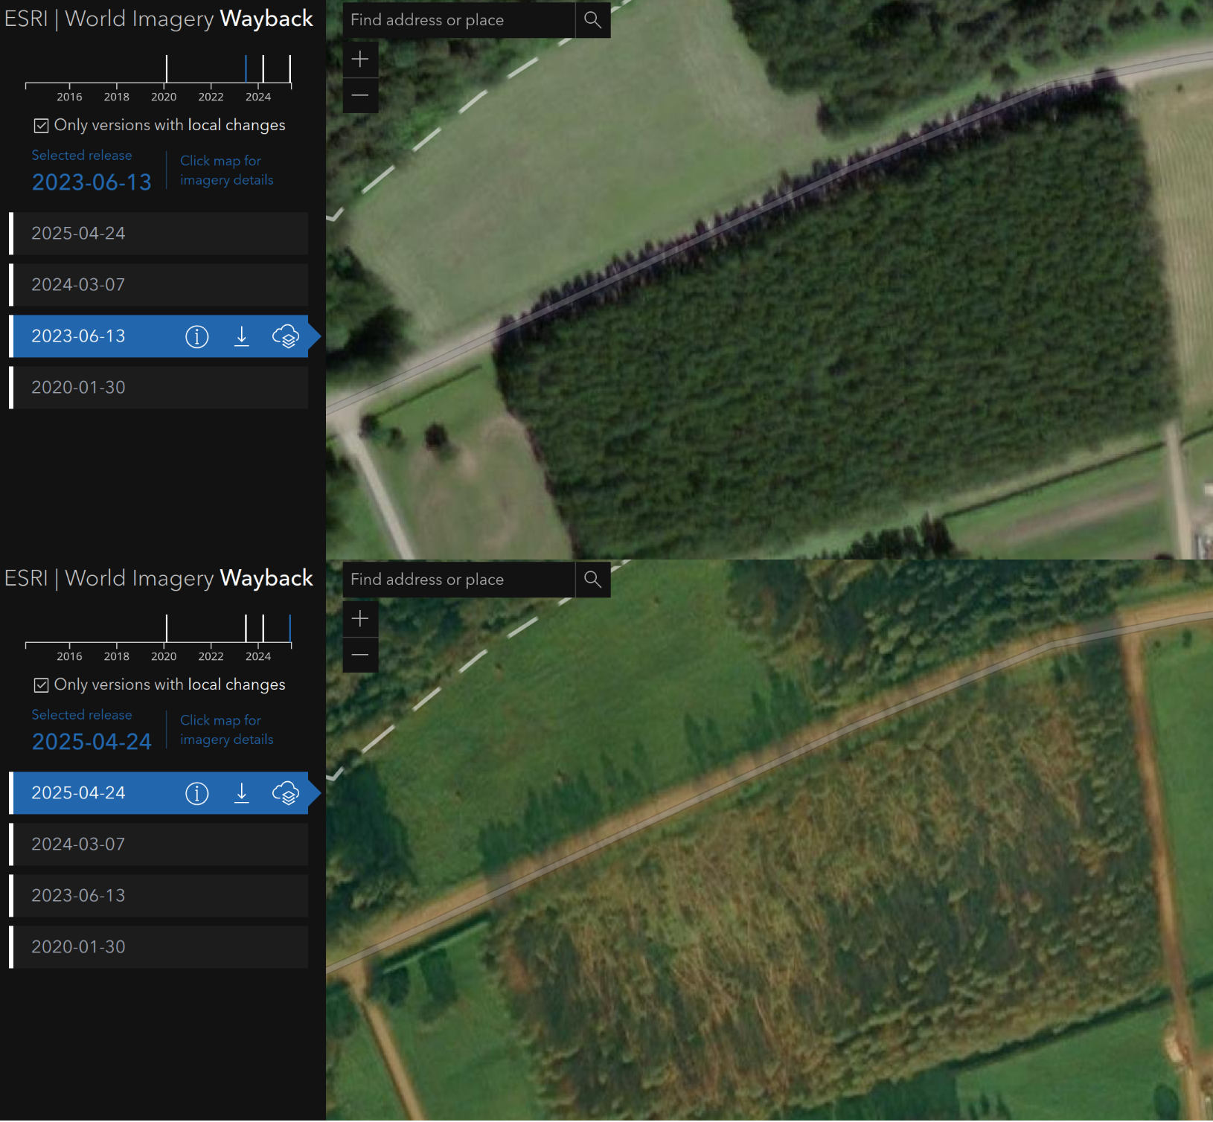Select 2025-04-24 release in top panel list
Screen dimensions: 1213x1122
(159, 234)
